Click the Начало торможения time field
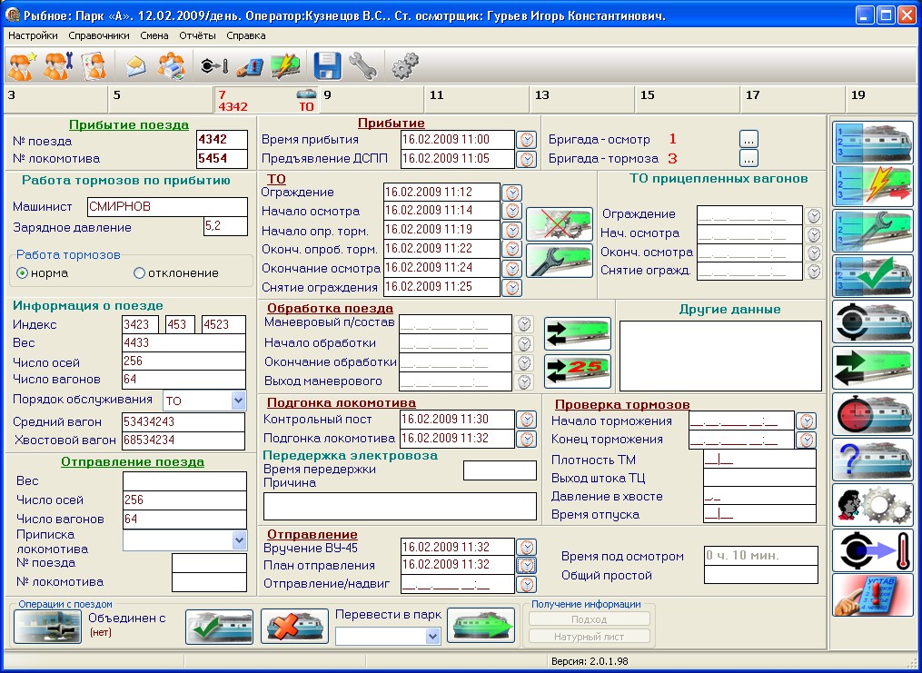Viewport: 922px width, 673px height. tap(741, 421)
